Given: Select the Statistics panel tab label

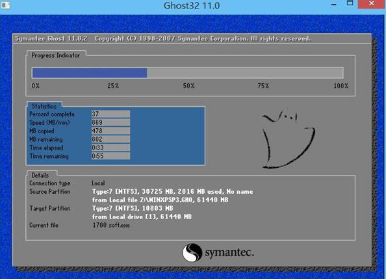Looking at the screenshot, I should tap(44, 106).
